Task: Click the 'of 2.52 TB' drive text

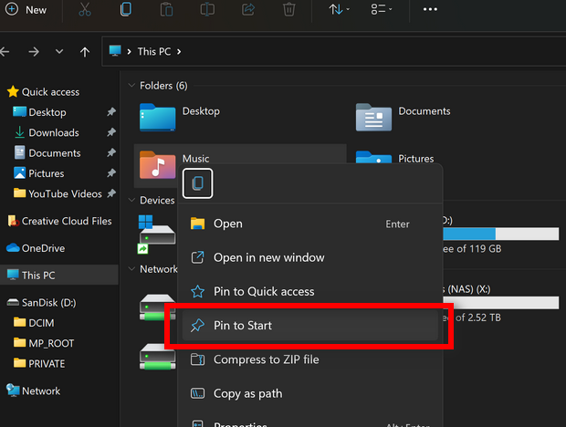Action: [x=478, y=318]
